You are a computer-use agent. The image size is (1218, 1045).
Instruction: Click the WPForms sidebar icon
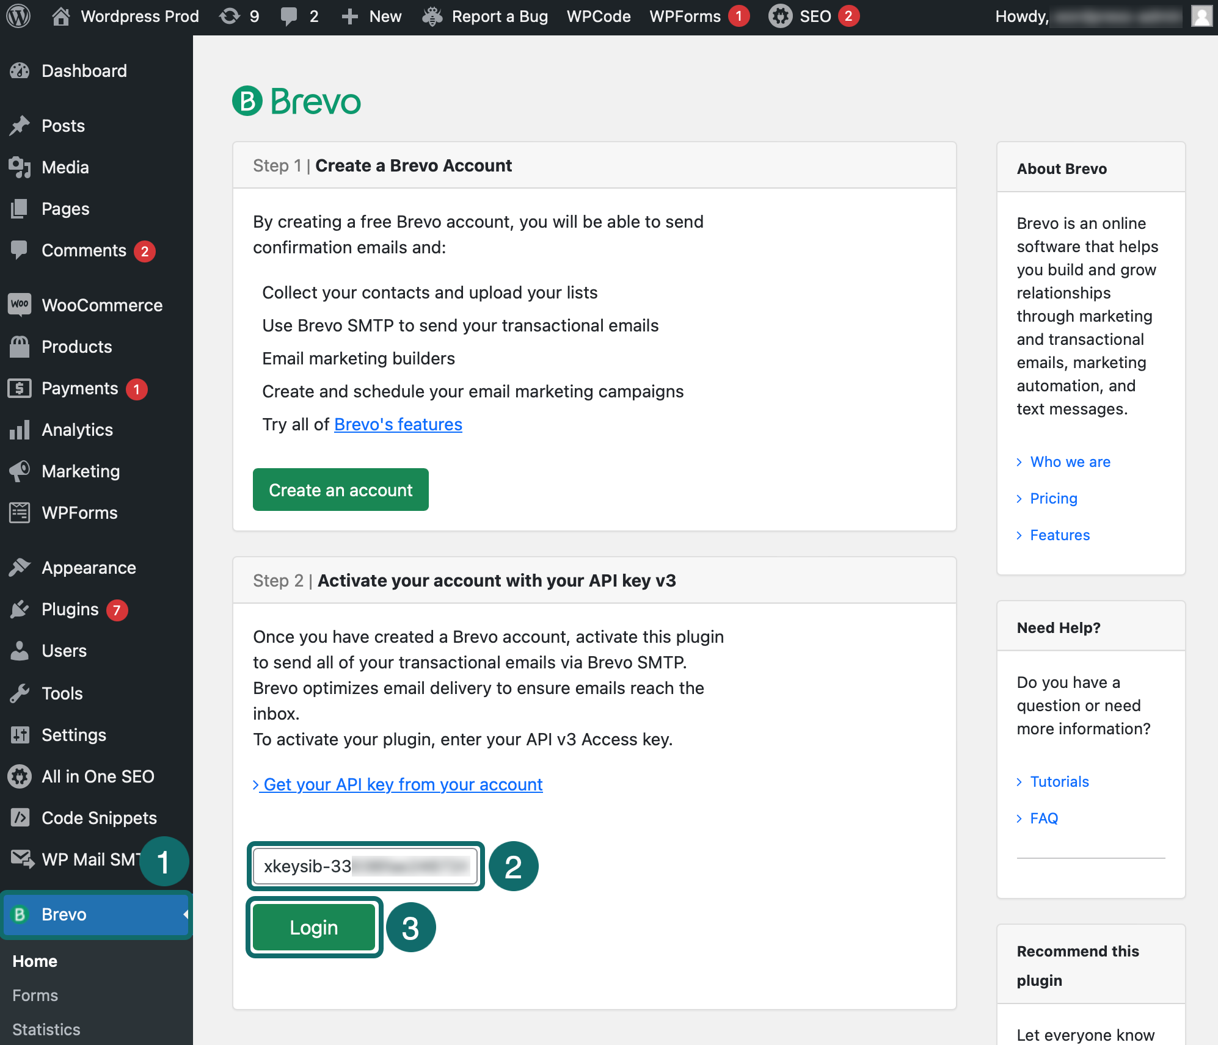20,513
